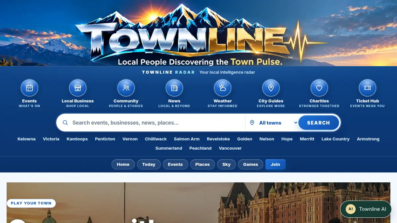Click the location pin beside All towns

click(x=252, y=123)
